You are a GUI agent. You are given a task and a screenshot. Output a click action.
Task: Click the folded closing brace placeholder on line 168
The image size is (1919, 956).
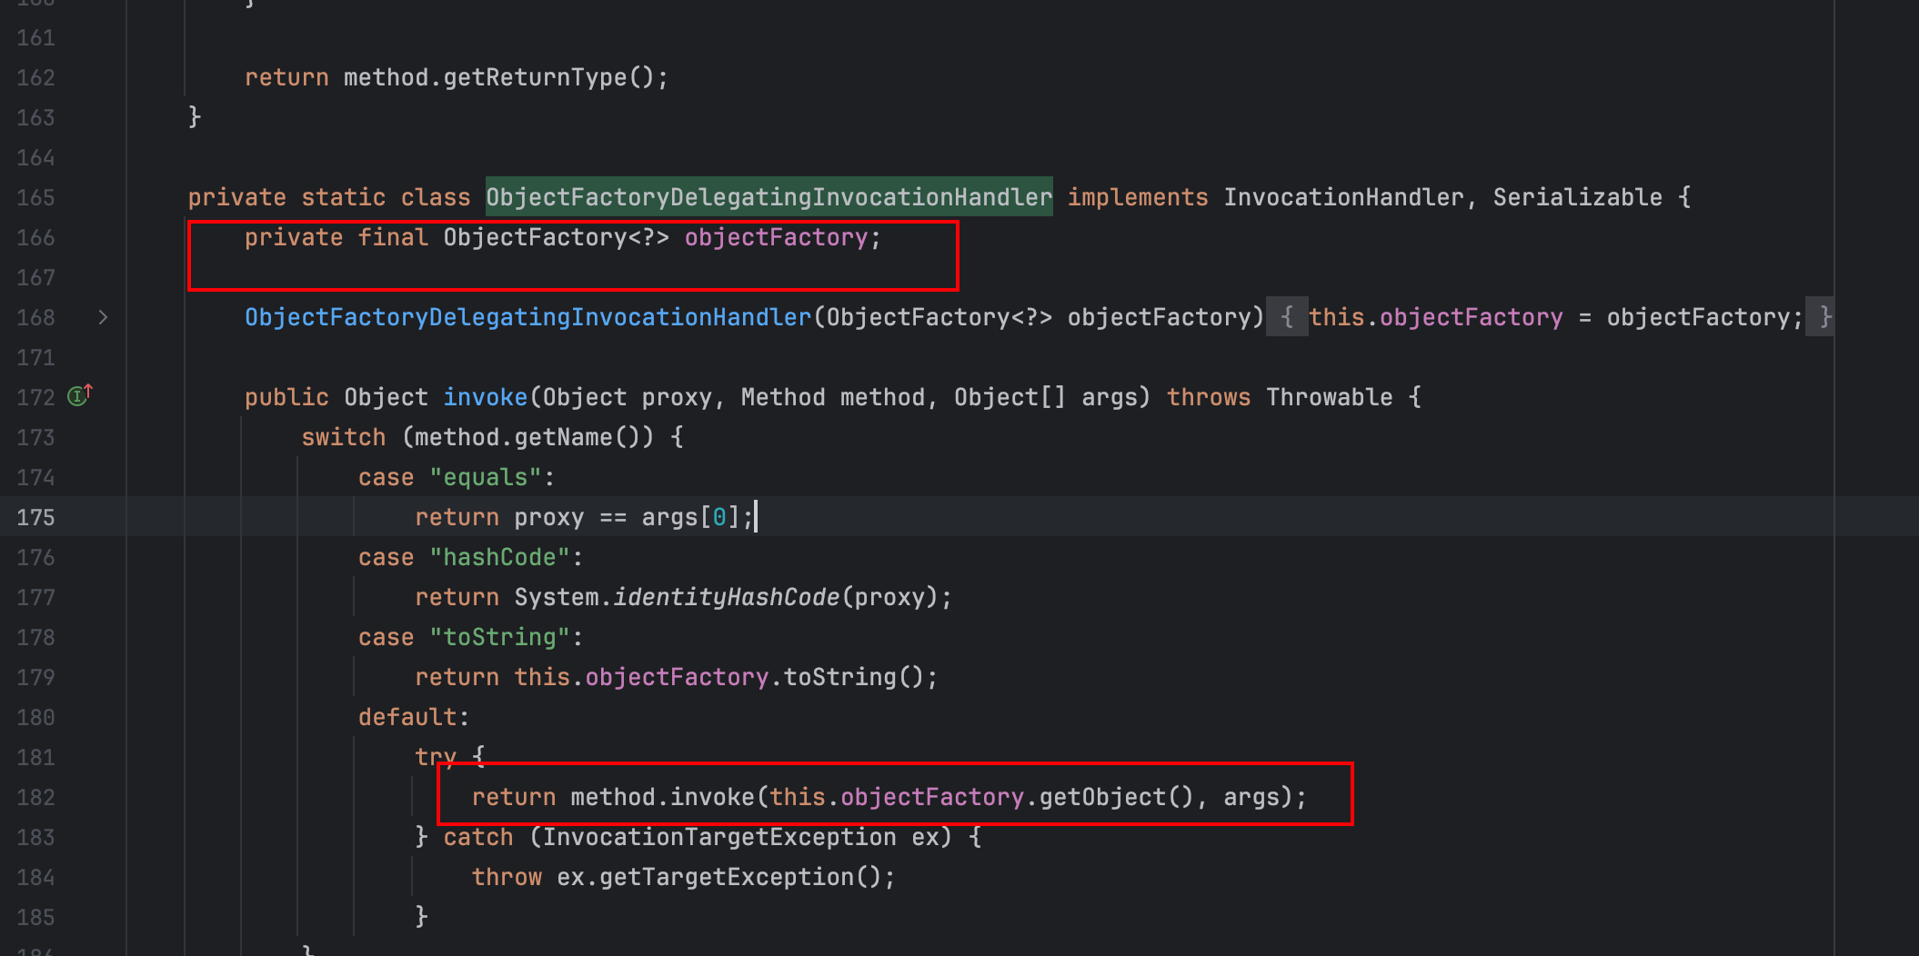pyautogui.click(x=1819, y=317)
